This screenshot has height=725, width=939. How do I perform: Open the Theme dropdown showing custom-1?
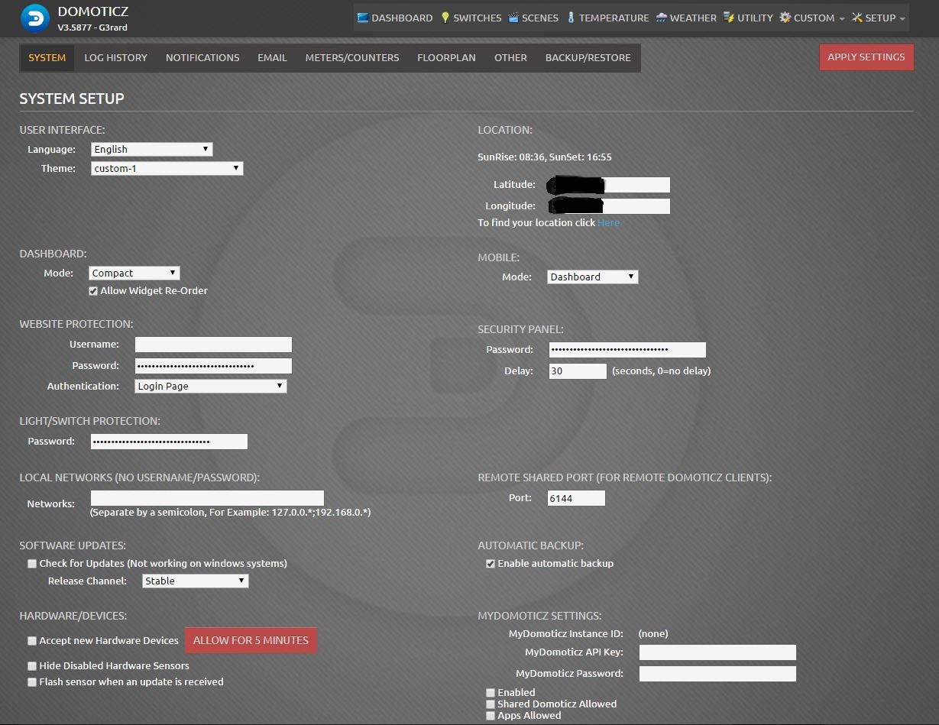pyautogui.click(x=167, y=168)
